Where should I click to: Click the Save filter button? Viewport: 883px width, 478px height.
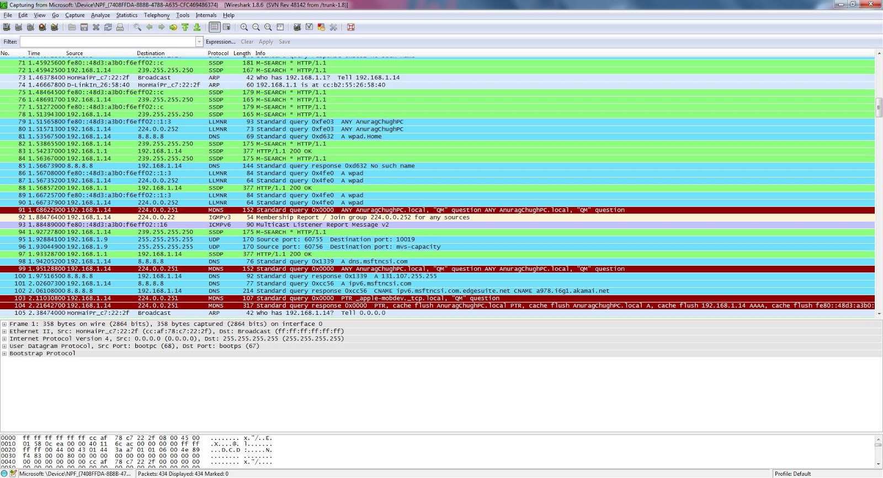click(285, 42)
